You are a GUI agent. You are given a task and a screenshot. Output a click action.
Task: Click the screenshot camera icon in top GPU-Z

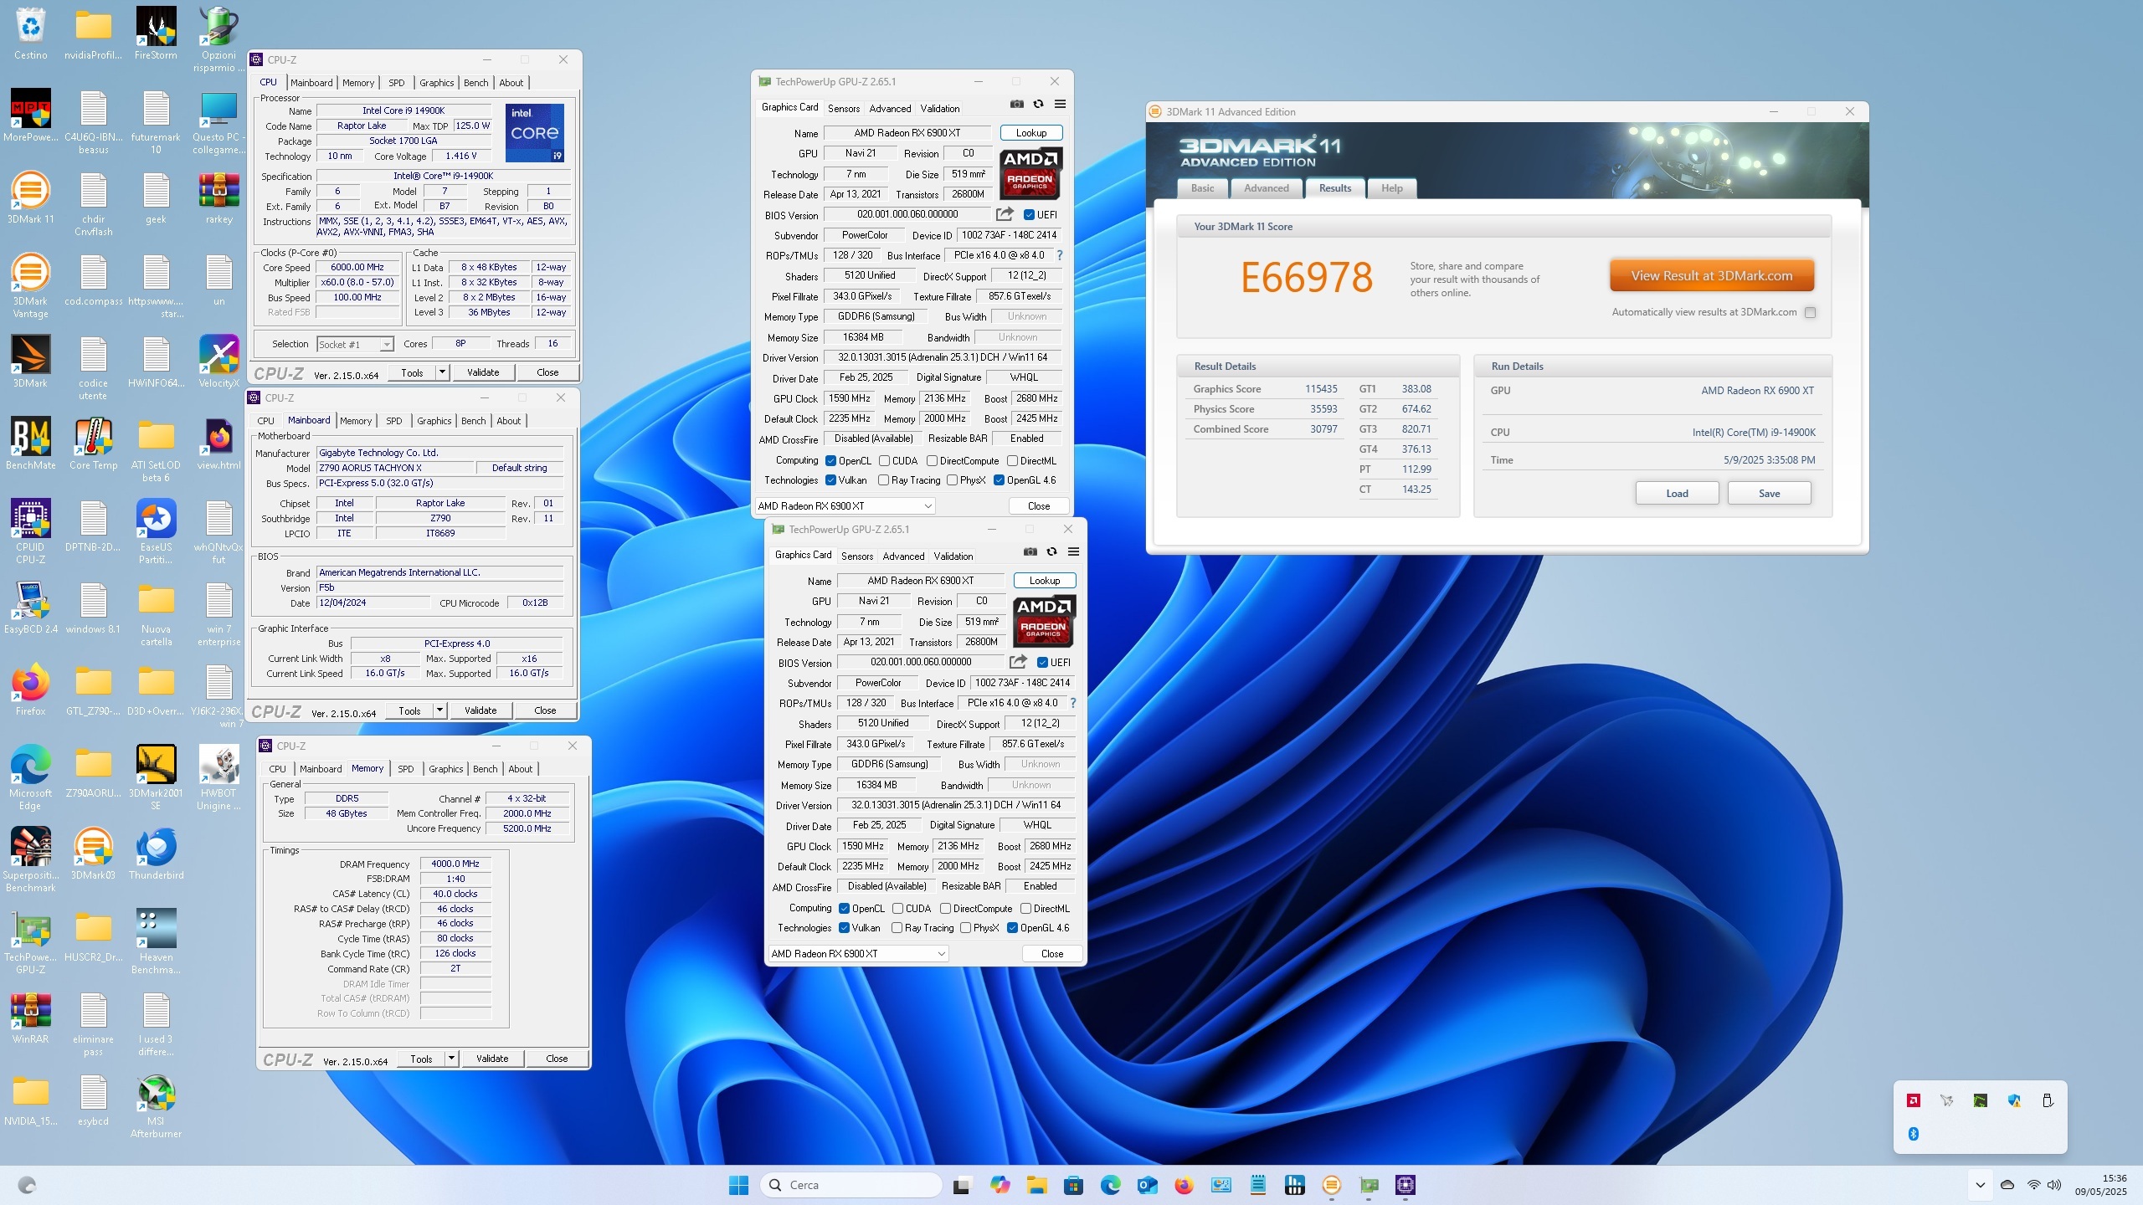click(1016, 105)
